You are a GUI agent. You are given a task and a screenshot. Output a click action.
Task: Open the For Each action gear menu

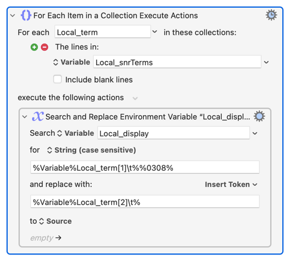click(271, 15)
